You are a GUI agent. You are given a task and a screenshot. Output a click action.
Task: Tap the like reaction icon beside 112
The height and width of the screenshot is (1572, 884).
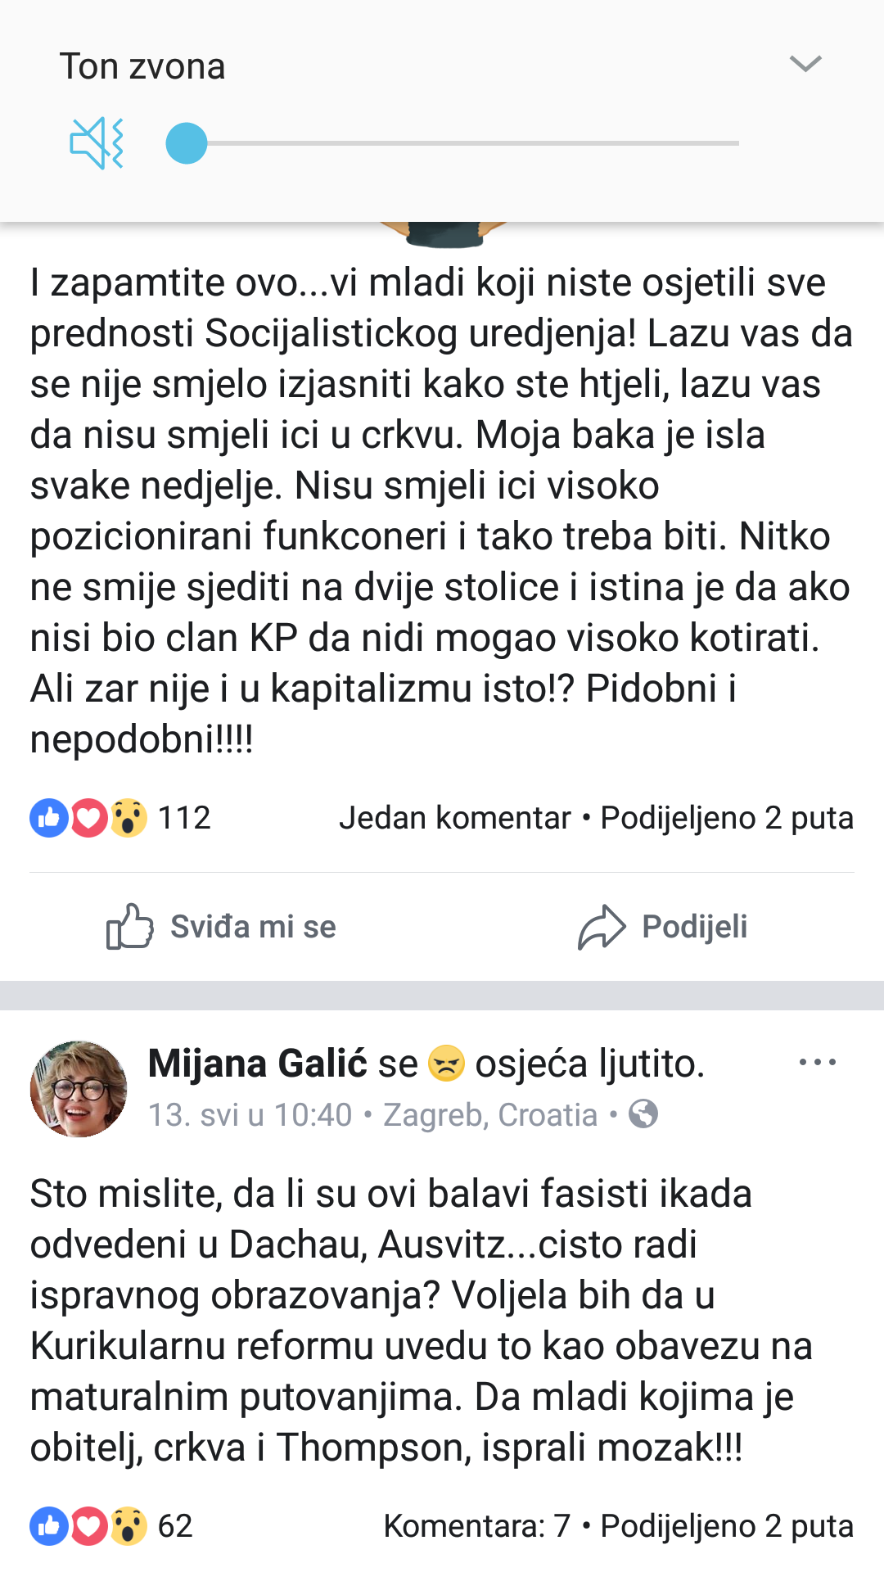pos(48,818)
